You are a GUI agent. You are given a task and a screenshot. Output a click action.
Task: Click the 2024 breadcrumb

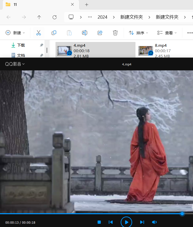click(102, 17)
